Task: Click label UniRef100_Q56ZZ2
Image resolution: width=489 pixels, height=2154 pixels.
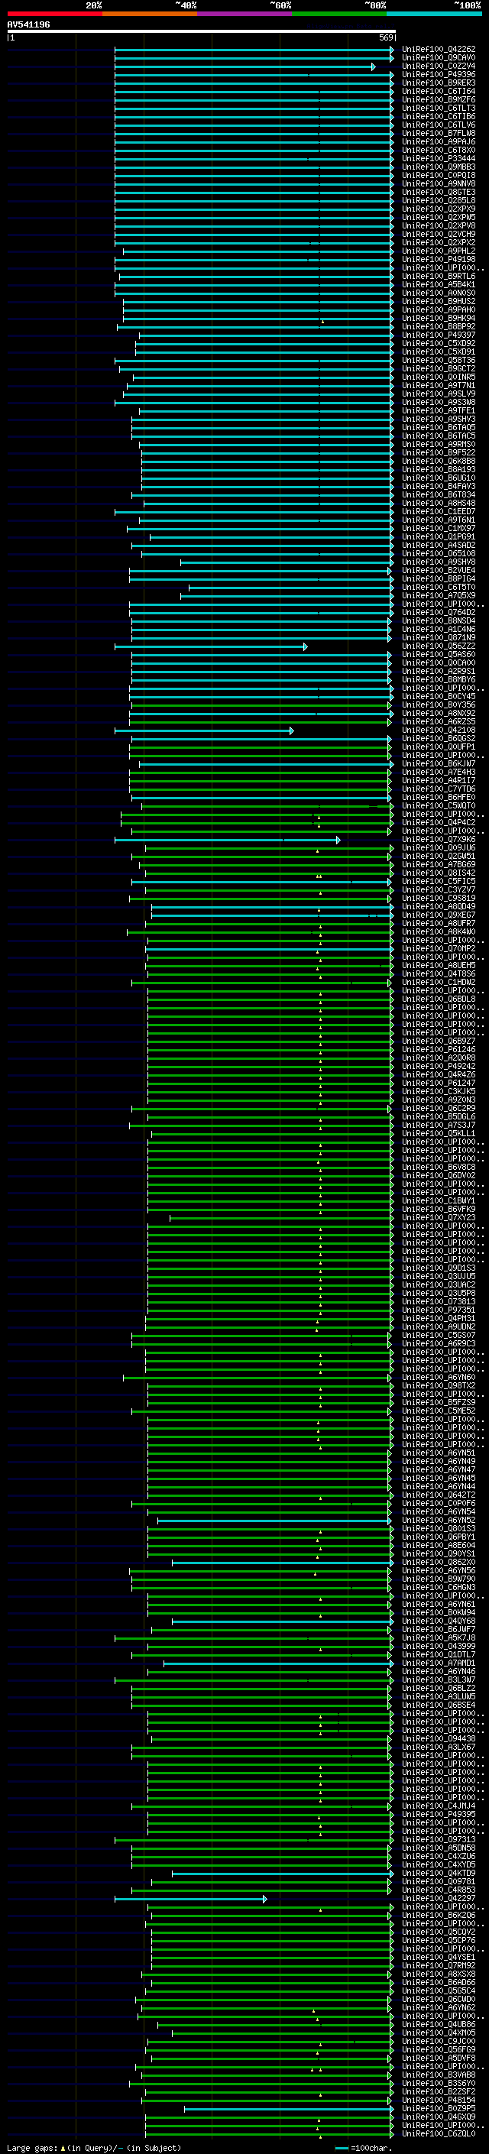Action: click(438, 646)
